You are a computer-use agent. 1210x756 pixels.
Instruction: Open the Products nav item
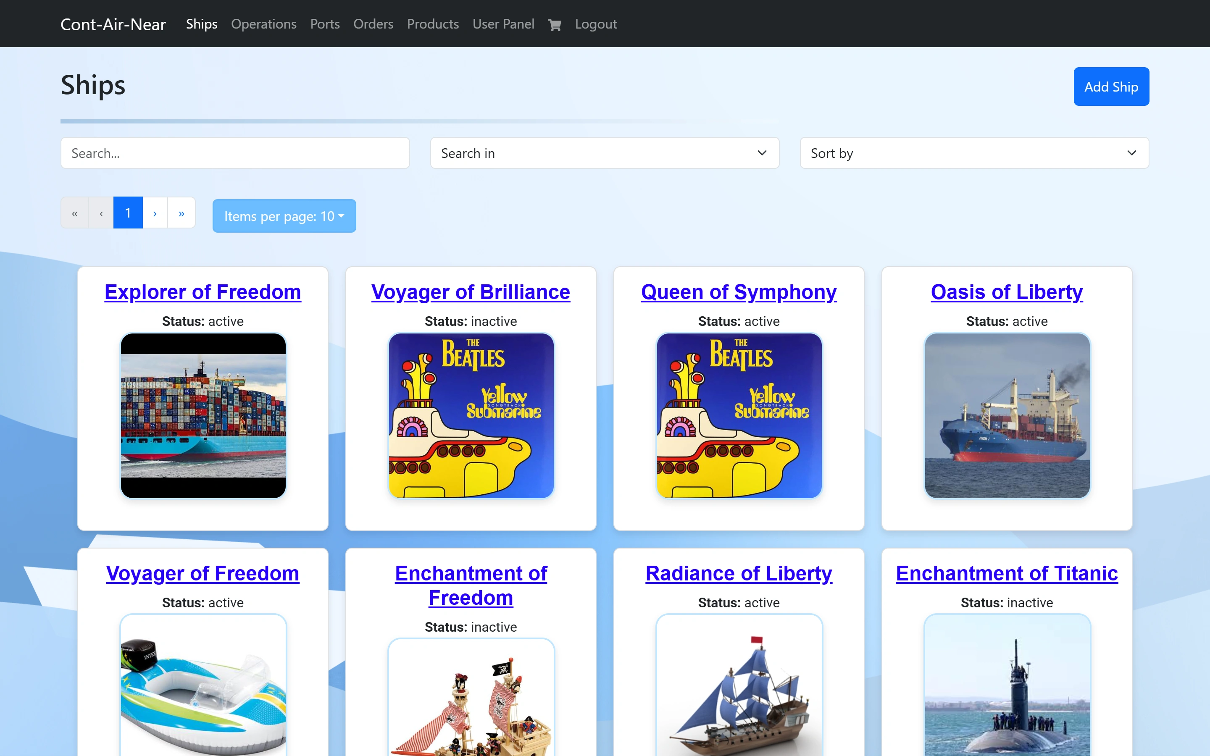432,24
